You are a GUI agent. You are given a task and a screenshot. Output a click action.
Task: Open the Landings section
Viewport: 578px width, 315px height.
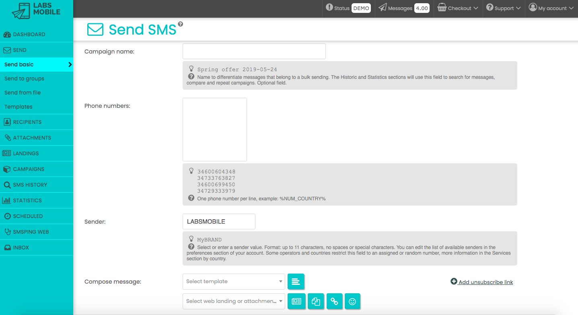(37, 153)
